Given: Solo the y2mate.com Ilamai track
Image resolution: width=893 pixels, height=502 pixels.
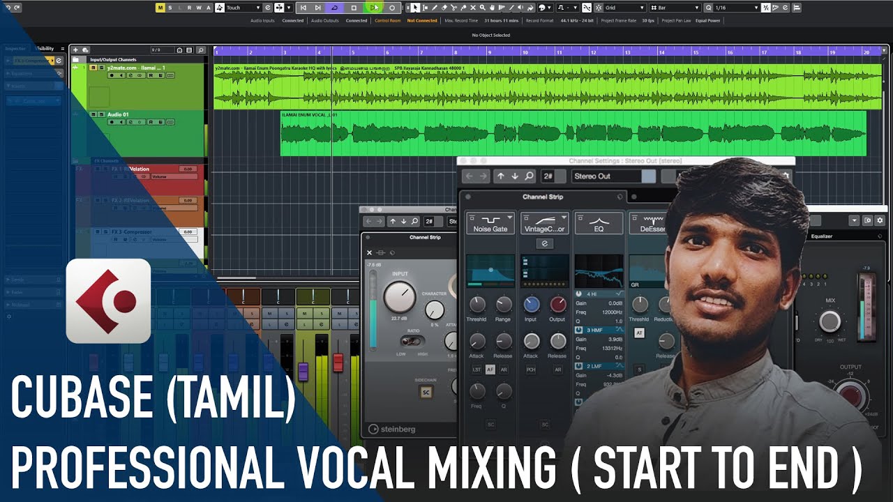Looking at the screenshot, I should tap(102, 68).
